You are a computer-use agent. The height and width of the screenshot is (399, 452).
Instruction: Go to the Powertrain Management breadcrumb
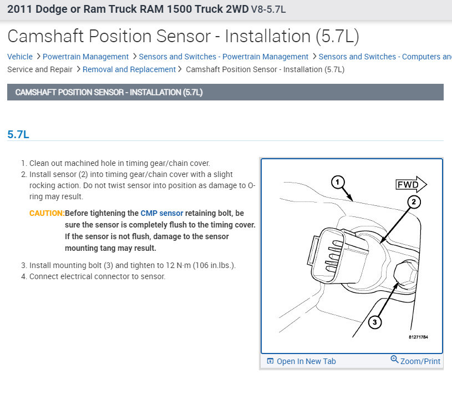[x=85, y=57]
